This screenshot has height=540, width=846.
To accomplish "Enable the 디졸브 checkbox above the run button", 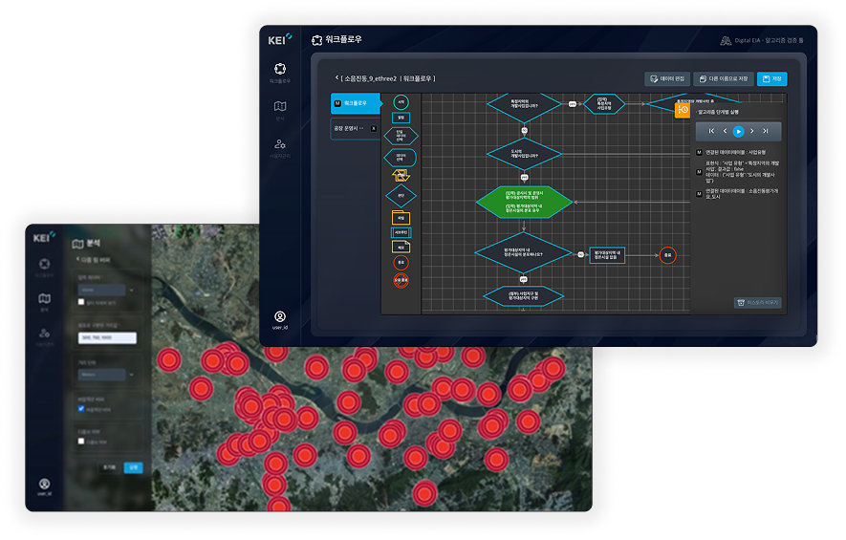I will (x=81, y=442).
